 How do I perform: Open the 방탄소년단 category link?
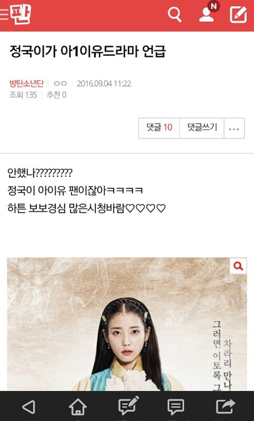[26, 84]
